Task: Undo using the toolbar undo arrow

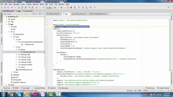Action: (x=12, y=8)
